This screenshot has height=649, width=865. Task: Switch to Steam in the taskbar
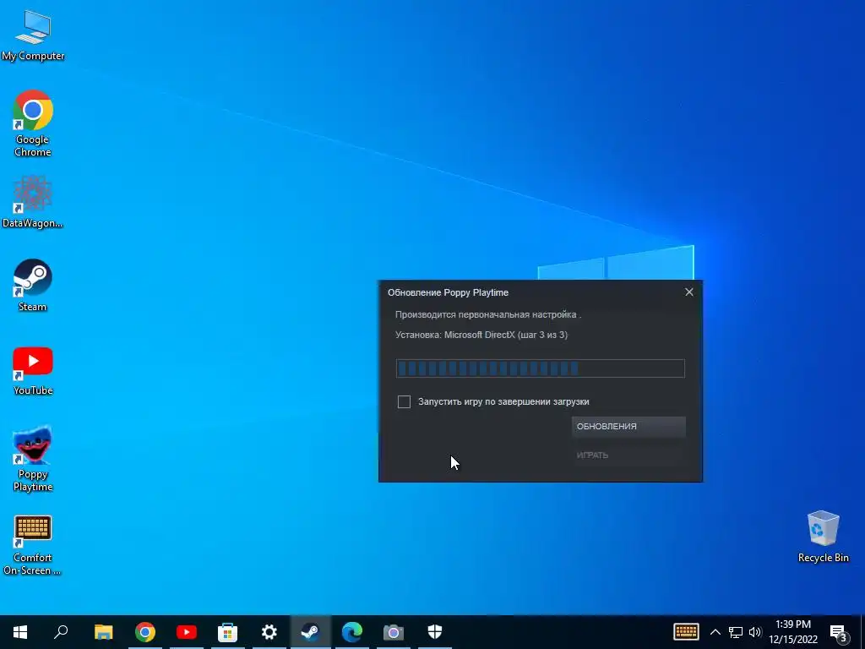coord(311,632)
